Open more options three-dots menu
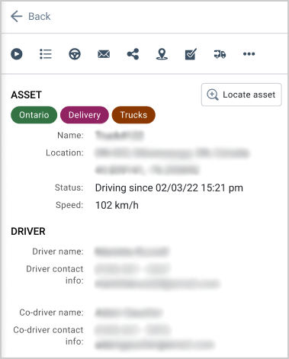The height and width of the screenshot is (359, 289). coord(249,54)
